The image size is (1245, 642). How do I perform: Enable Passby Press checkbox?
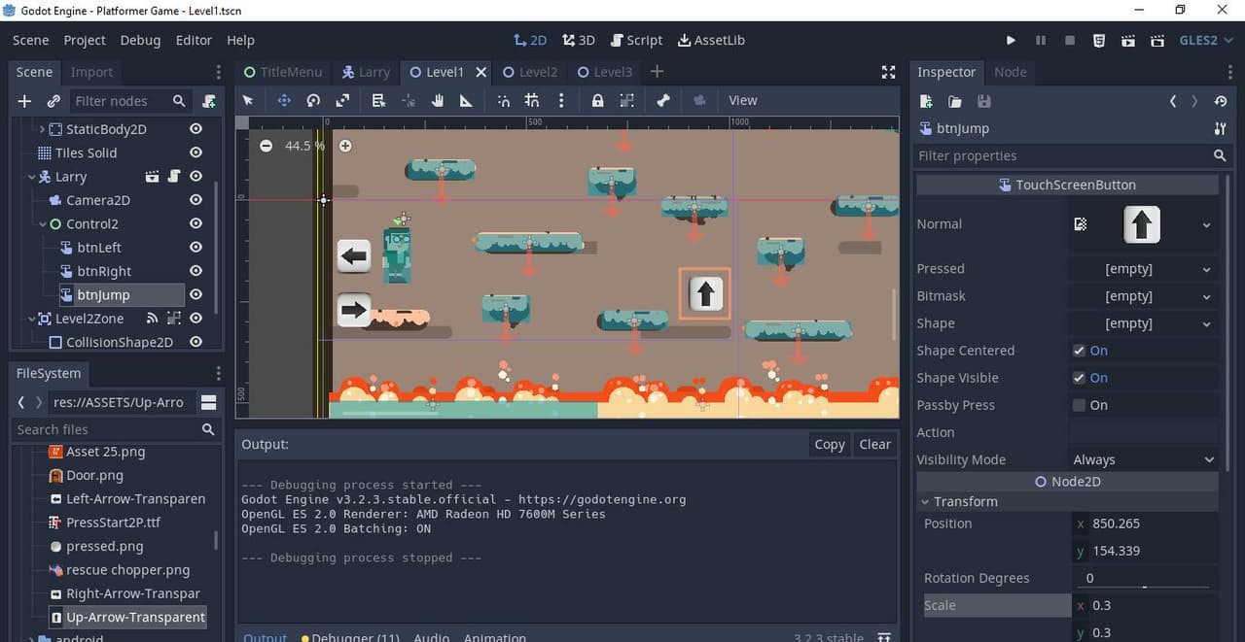(1079, 405)
